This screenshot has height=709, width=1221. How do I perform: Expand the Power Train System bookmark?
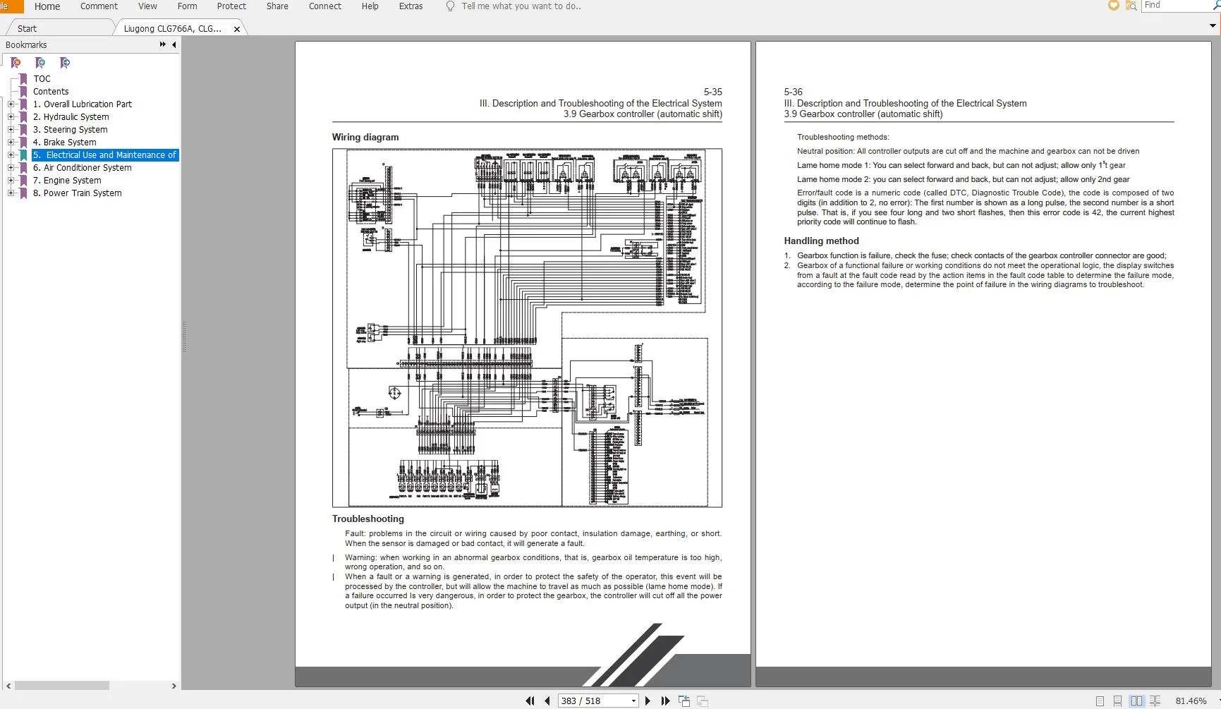coord(11,193)
